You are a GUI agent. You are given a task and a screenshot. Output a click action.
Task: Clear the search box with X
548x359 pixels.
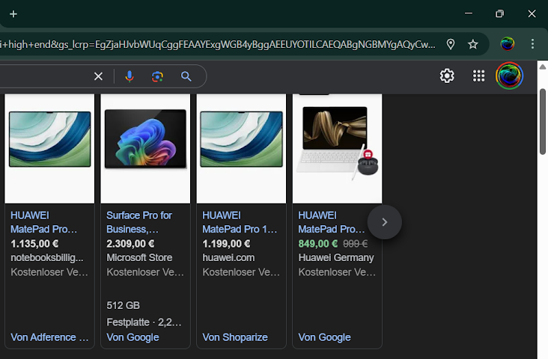point(99,76)
